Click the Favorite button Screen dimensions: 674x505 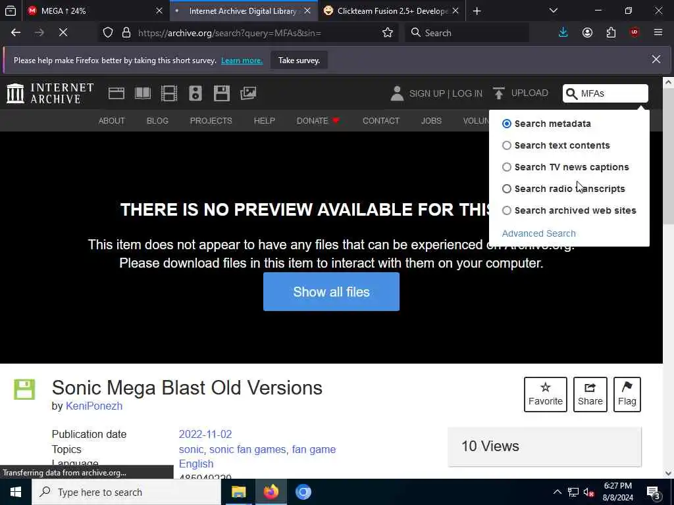pos(546,395)
